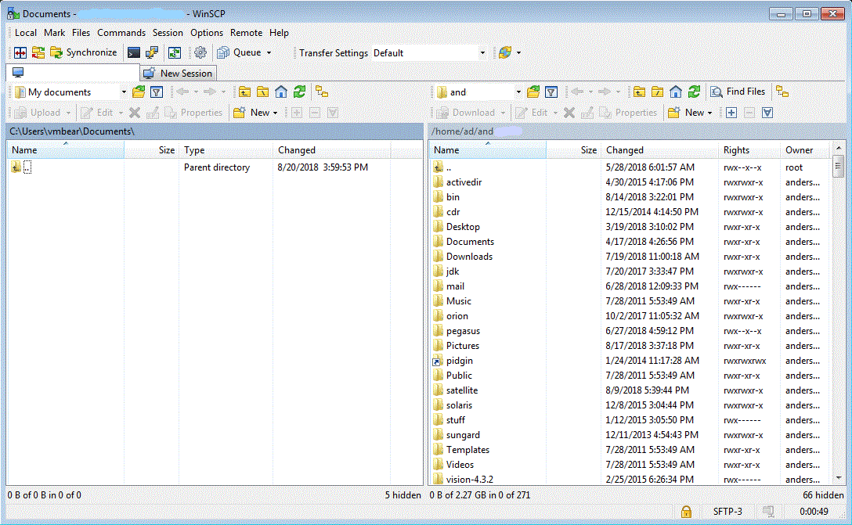Click the remote panel filter icon
Viewport: 852px width, 525px height.
[x=551, y=92]
